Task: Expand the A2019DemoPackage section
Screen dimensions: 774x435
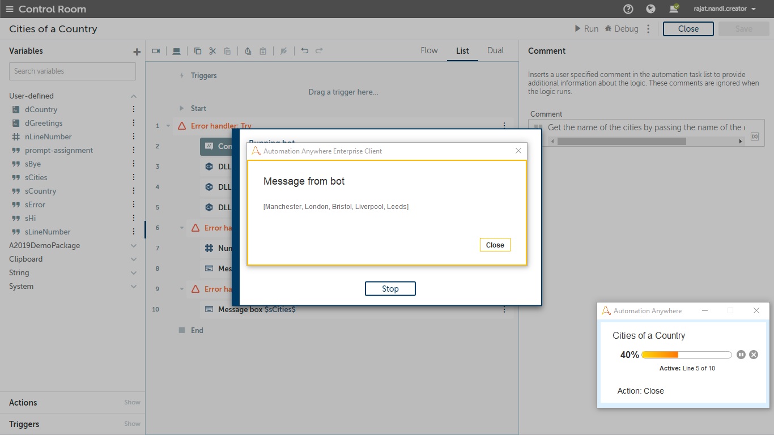Action: [134, 246]
